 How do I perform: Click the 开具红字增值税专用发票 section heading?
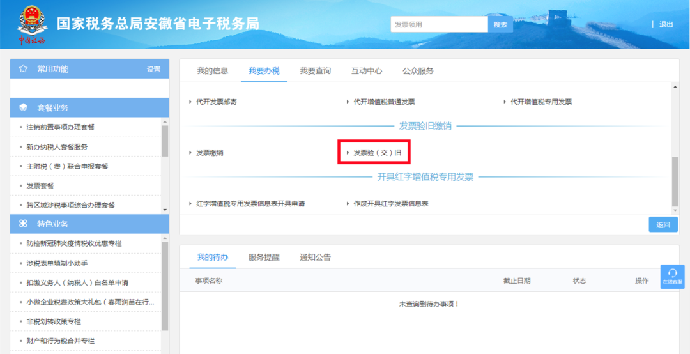point(425,177)
